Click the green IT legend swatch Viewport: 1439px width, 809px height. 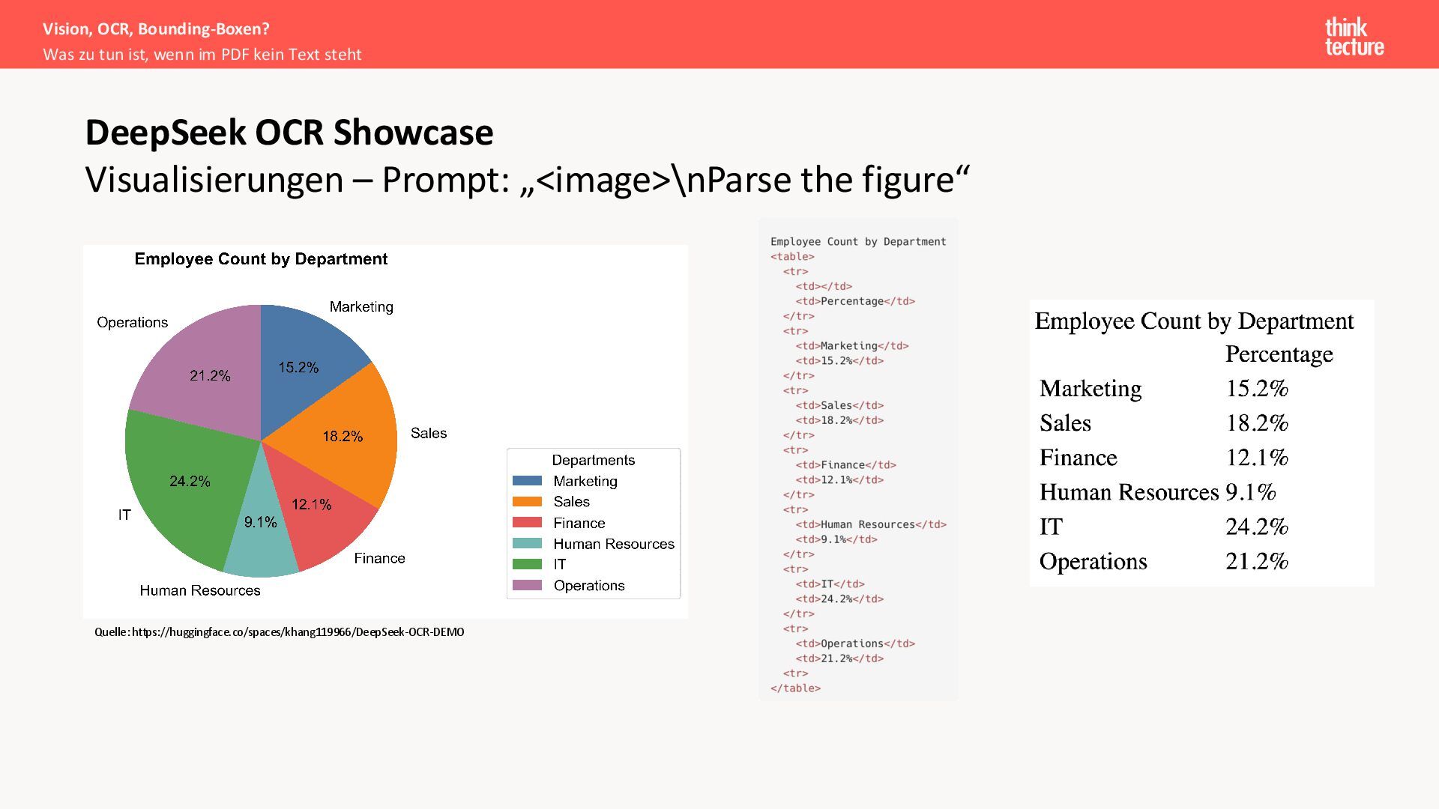527,564
